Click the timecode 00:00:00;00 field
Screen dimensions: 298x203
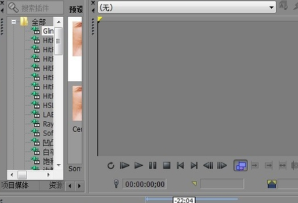click(x=145, y=184)
